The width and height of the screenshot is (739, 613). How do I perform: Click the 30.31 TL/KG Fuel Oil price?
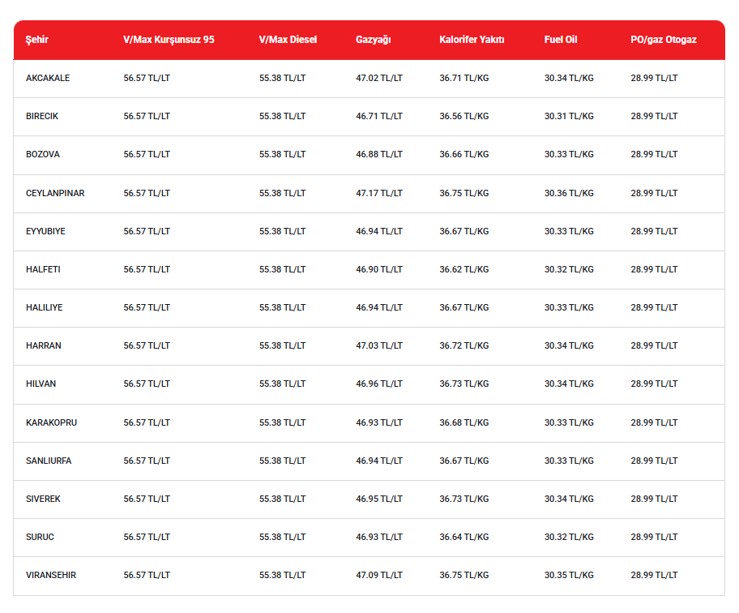pos(569,117)
